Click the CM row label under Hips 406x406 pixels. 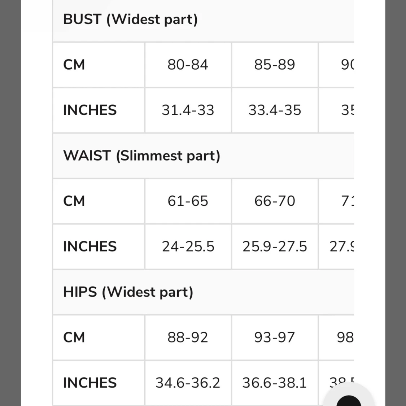pos(74,338)
